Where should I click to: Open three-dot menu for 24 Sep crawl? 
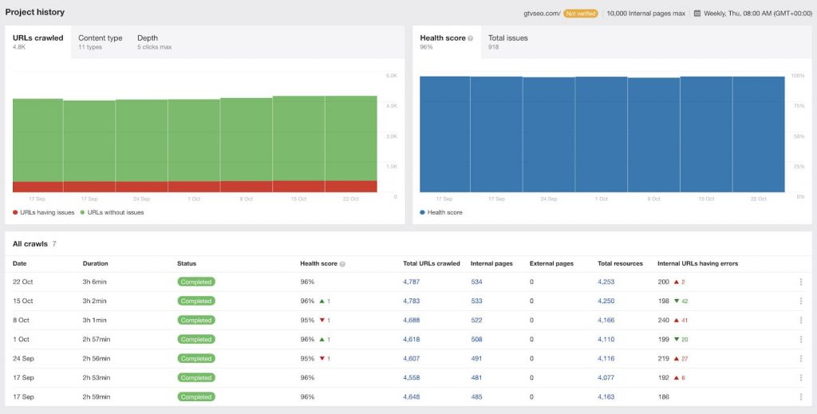tap(800, 358)
